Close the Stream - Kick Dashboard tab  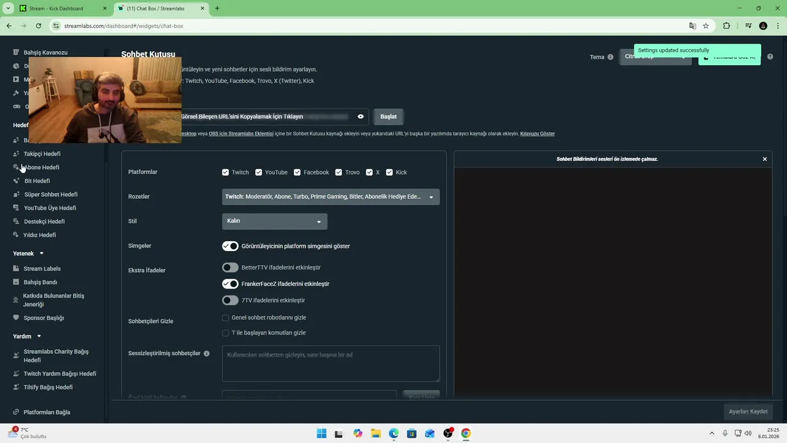(x=105, y=9)
